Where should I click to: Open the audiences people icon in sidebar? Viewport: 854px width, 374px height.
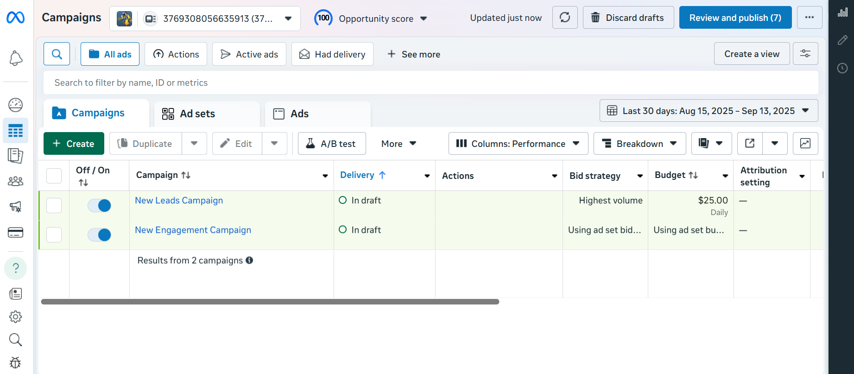click(16, 181)
